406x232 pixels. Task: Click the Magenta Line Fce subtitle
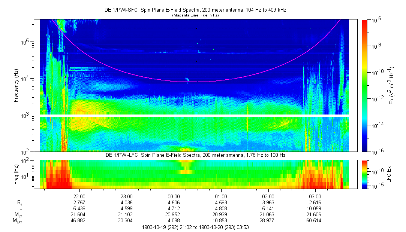coord(195,15)
